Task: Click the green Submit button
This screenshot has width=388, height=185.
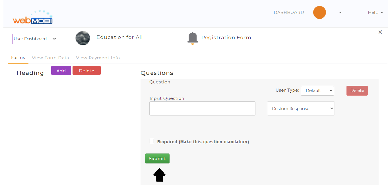Action: [157, 159]
